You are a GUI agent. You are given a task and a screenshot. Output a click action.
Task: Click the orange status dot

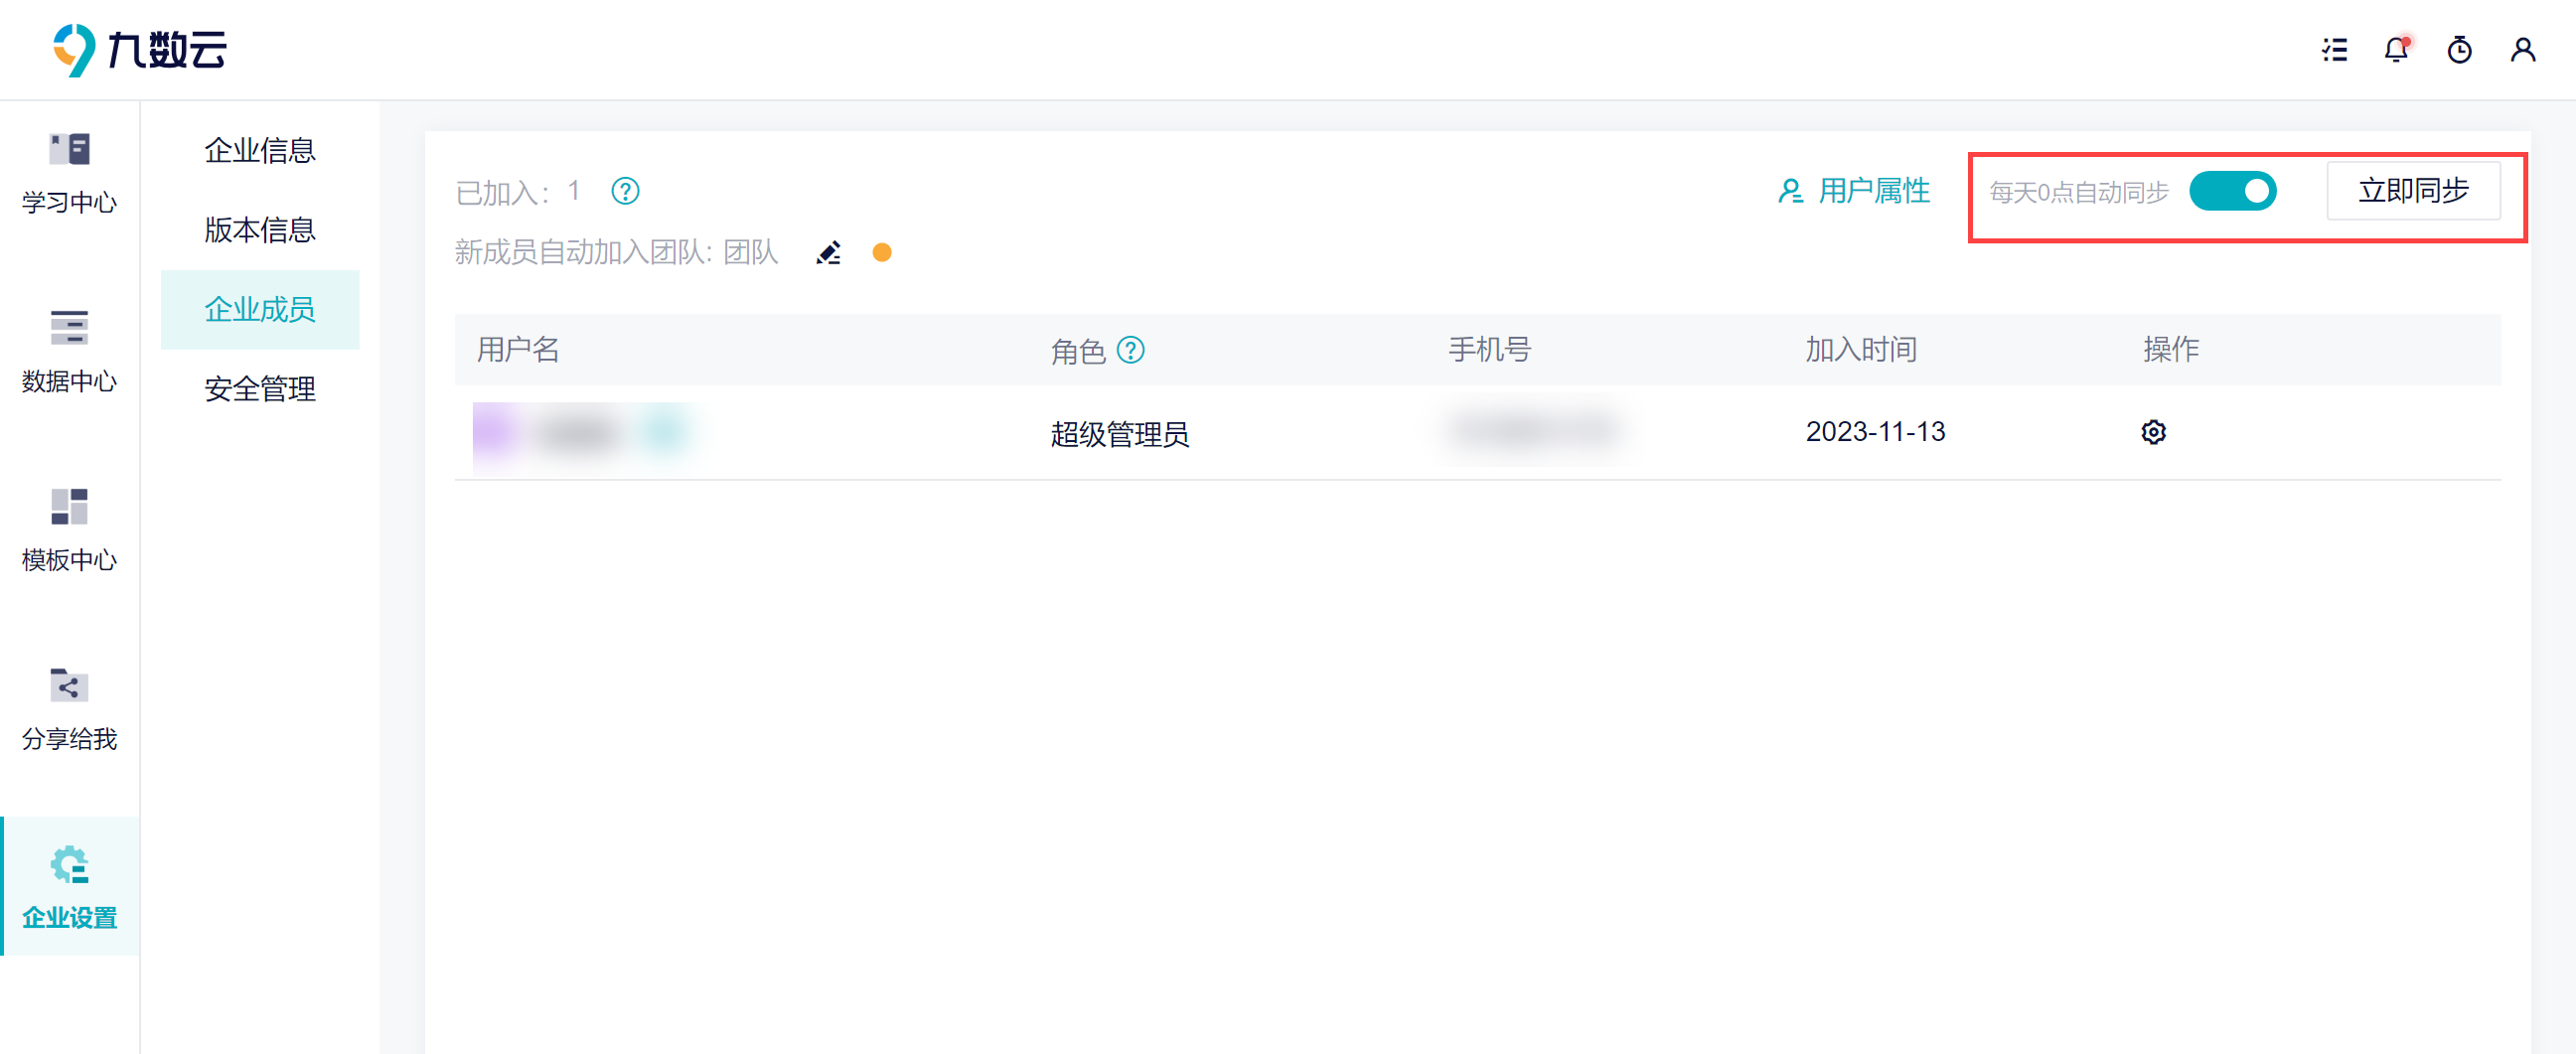pyautogui.click(x=881, y=253)
